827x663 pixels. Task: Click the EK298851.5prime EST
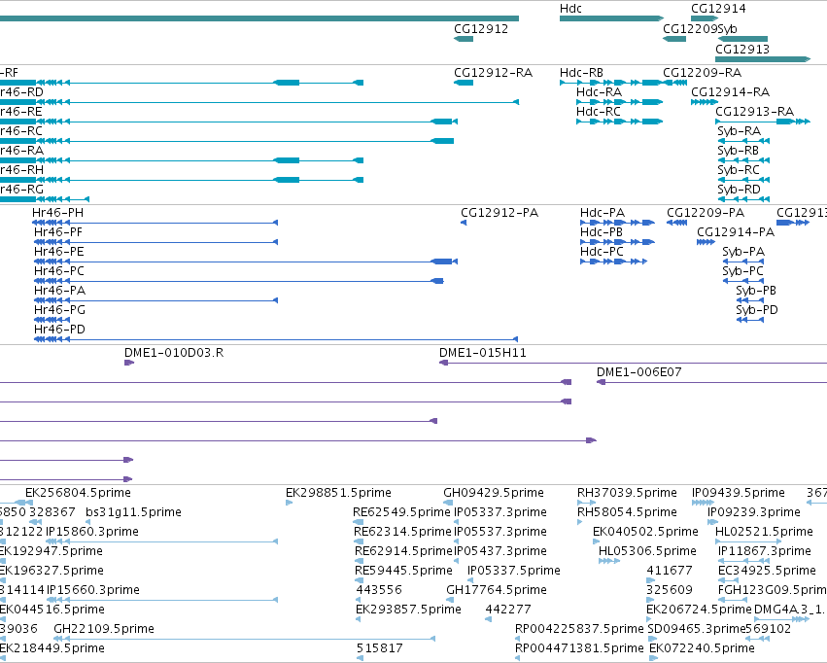point(289,503)
